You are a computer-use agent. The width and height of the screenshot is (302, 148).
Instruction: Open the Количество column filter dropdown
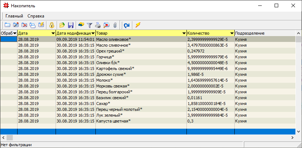231,34
